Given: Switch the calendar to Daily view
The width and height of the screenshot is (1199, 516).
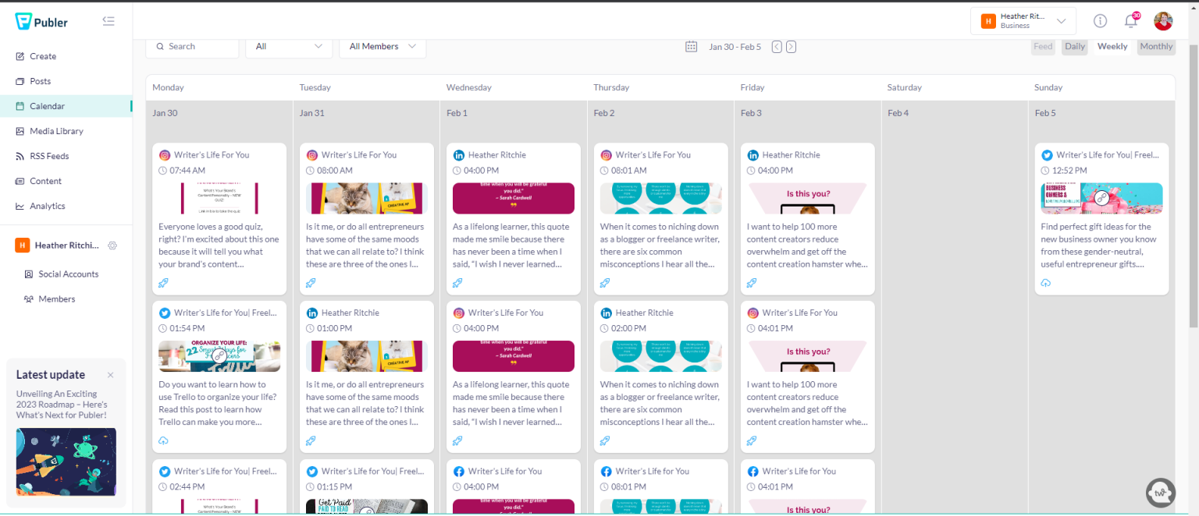Looking at the screenshot, I should point(1074,46).
